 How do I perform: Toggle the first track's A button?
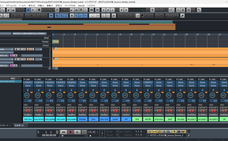[28, 49]
